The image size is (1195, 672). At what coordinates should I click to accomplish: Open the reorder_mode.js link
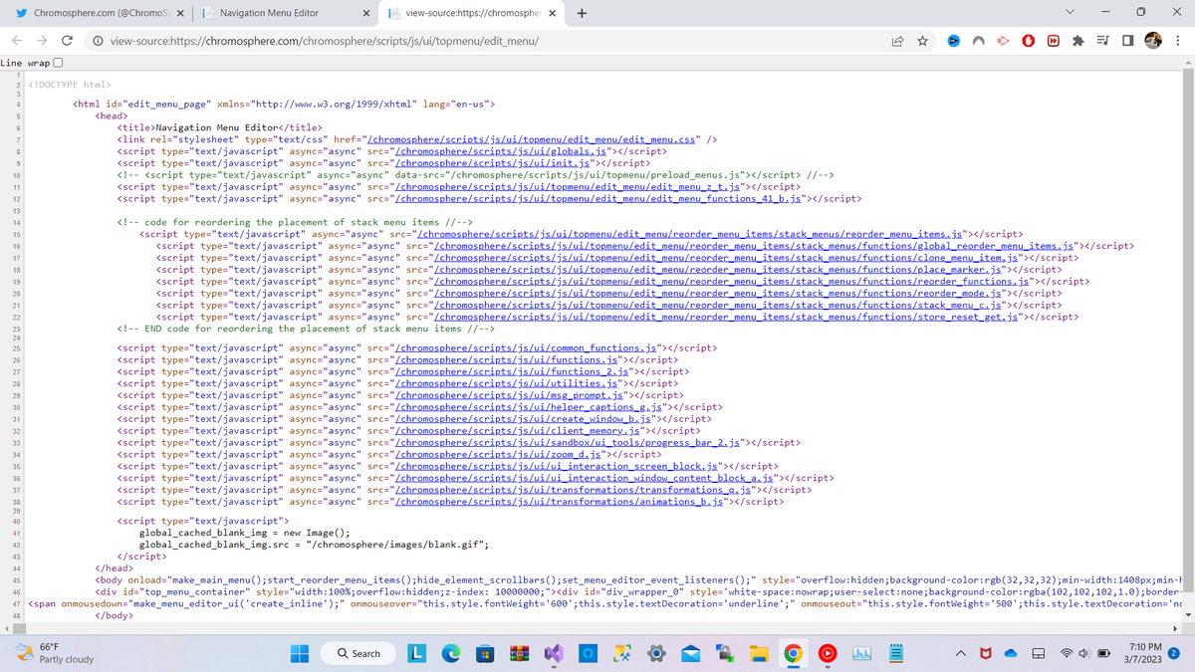pyautogui.click(x=719, y=294)
